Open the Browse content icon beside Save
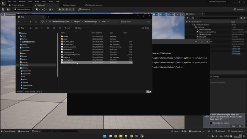The image size is (247, 139). pyautogui.click(x=8, y=9)
